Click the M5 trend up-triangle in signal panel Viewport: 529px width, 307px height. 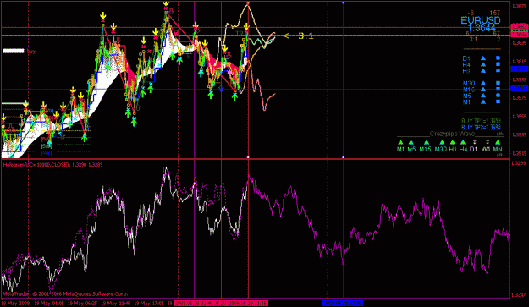point(483,96)
